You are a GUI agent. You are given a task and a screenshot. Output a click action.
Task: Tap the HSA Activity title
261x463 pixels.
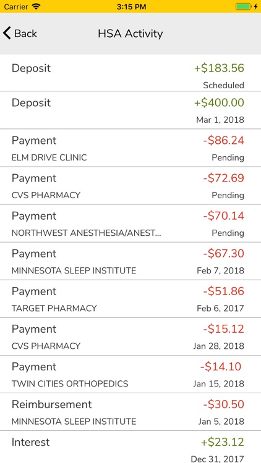(130, 34)
